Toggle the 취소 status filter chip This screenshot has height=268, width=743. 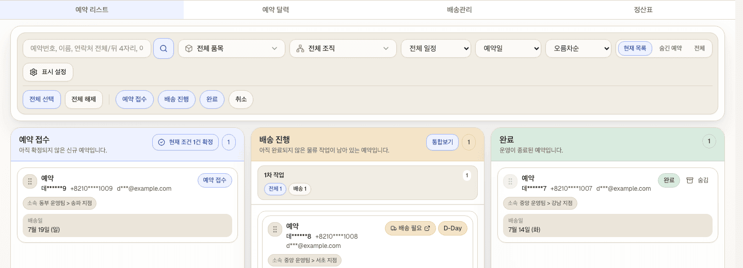pos(241,99)
